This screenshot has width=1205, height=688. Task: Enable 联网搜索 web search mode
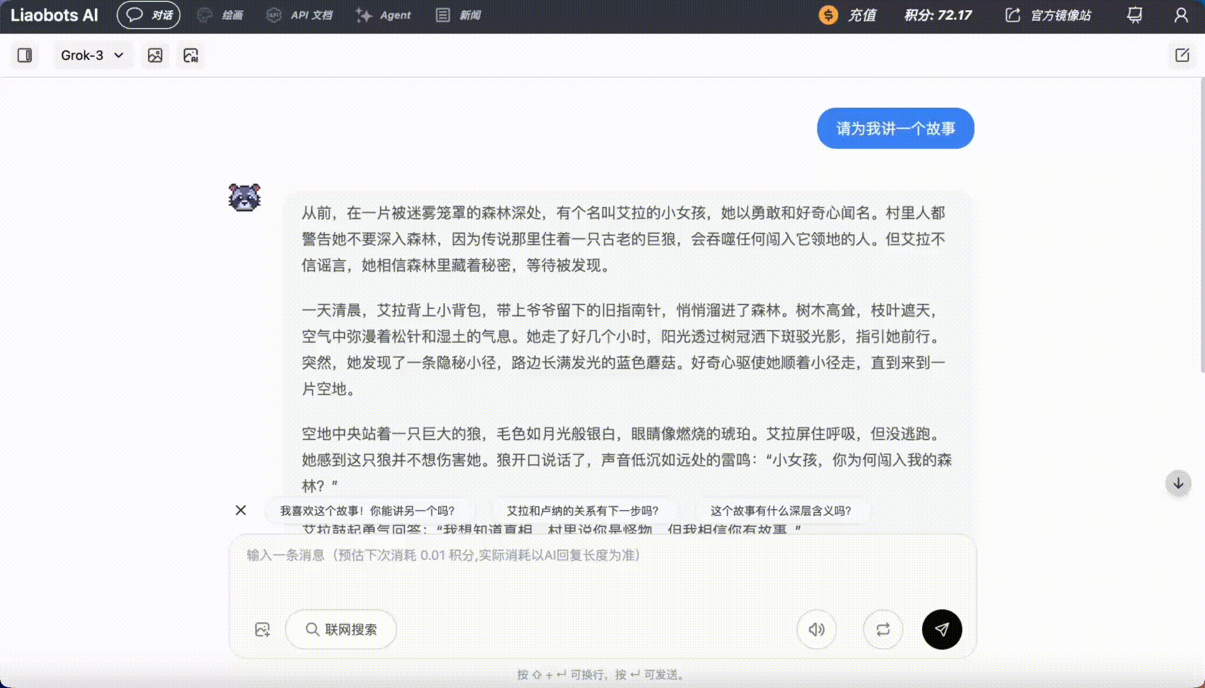pos(341,629)
